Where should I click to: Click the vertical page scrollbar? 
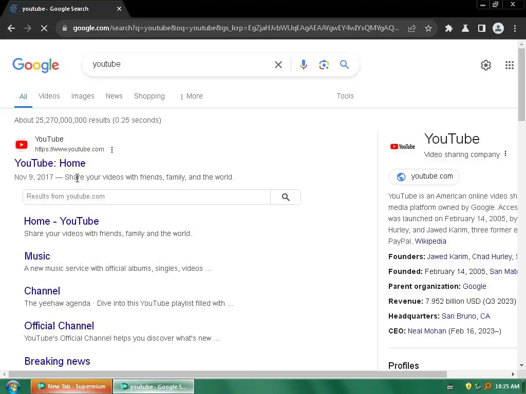click(x=521, y=85)
